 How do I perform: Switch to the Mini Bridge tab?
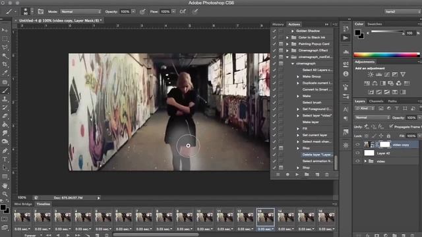tap(23, 204)
